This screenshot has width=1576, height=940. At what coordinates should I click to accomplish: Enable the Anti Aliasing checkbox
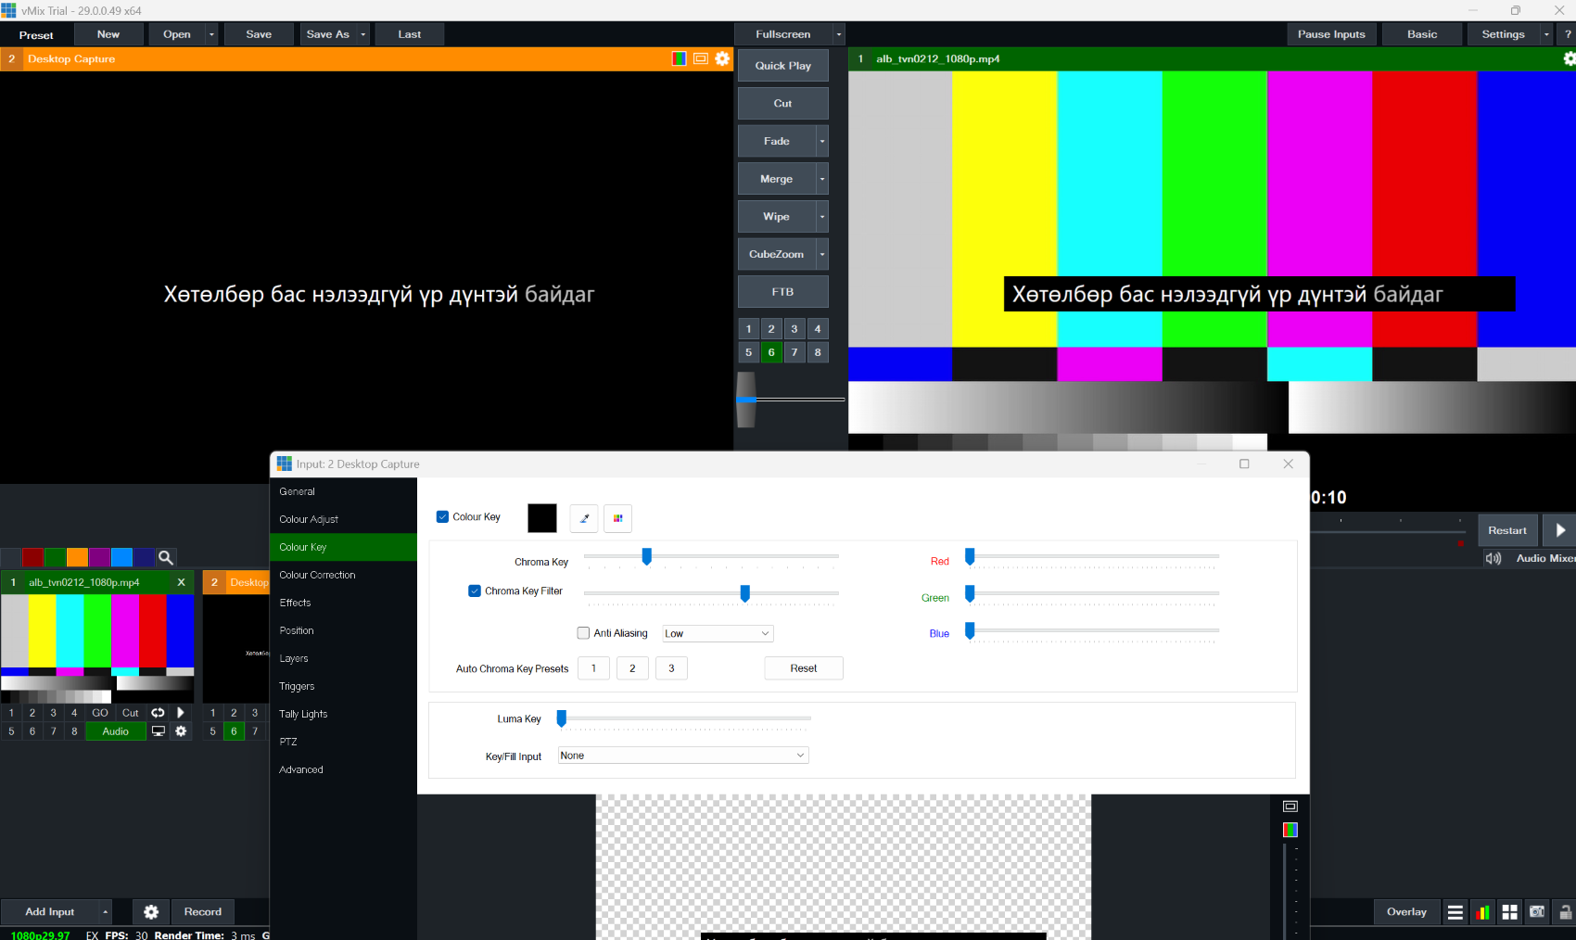(x=583, y=633)
